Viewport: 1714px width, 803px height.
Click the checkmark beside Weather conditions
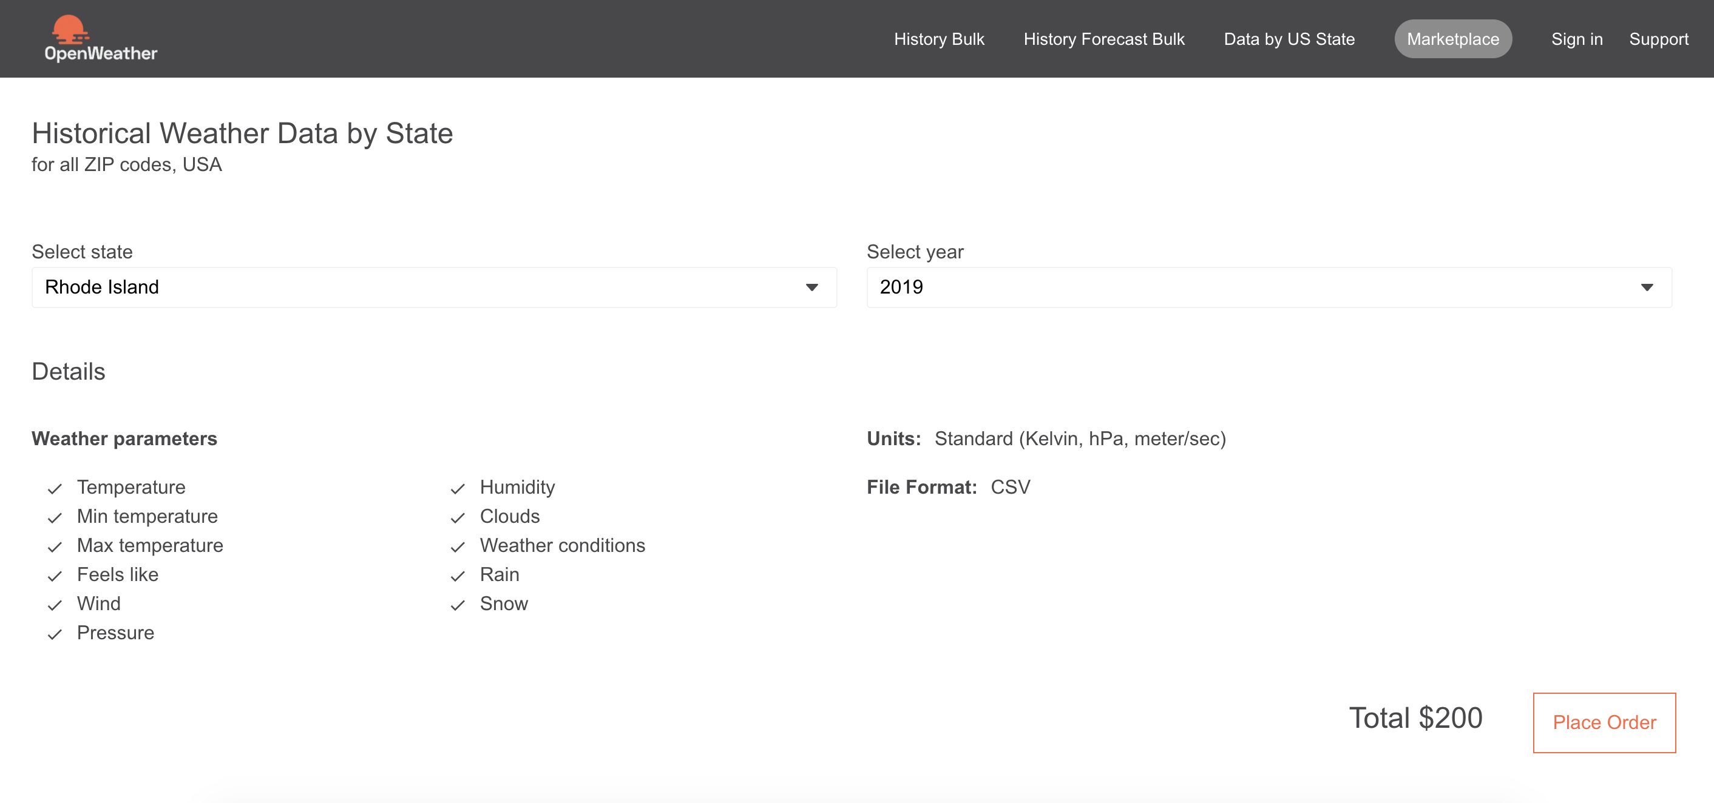point(457,547)
